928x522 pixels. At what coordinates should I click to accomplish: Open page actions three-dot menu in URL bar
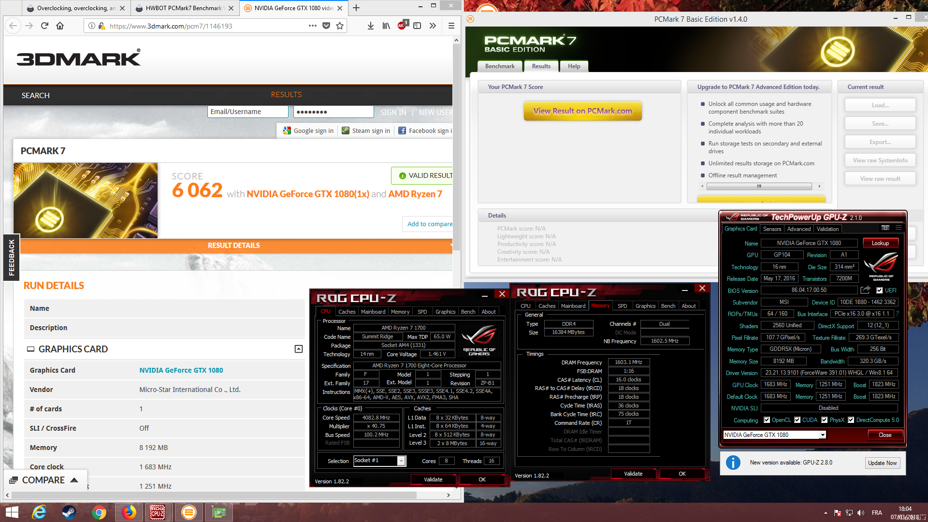pyautogui.click(x=313, y=26)
